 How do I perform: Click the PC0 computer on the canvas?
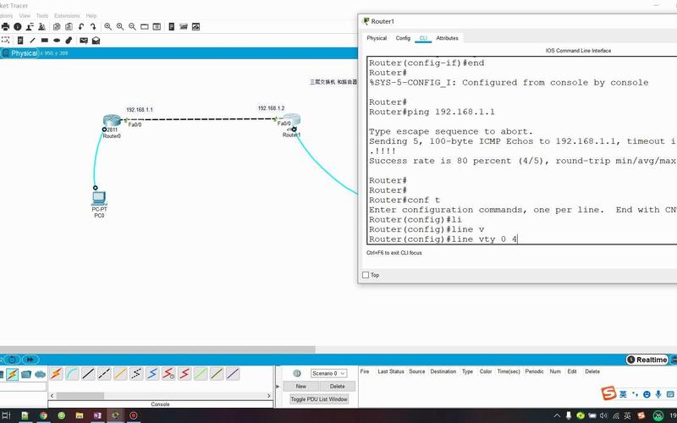(99, 198)
